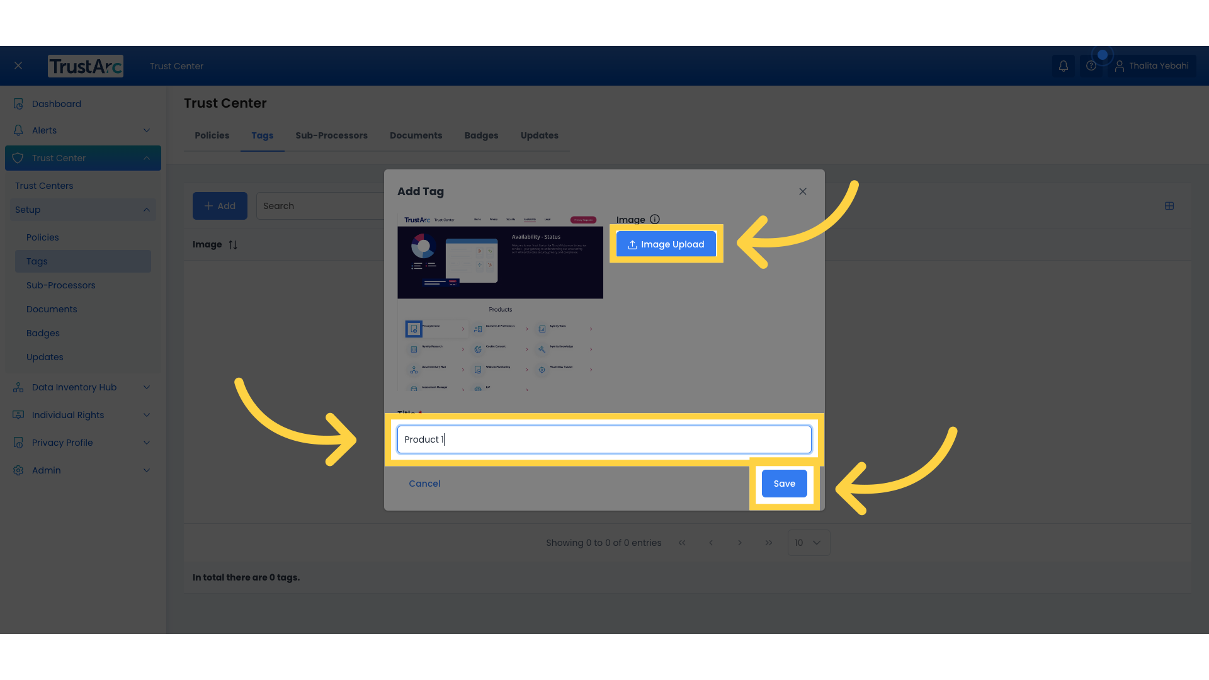The height and width of the screenshot is (680, 1209).
Task: Select the Dashboard icon in the sidebar
Action: pos(18,103)
